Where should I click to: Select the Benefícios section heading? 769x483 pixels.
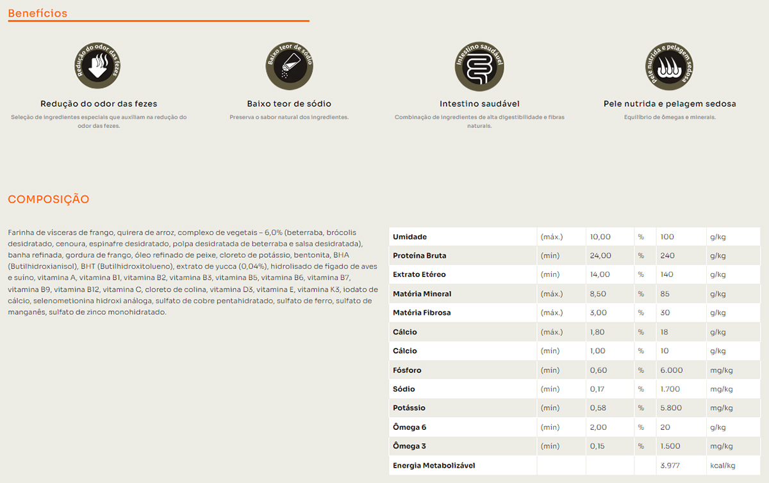[x=38, y=13]
